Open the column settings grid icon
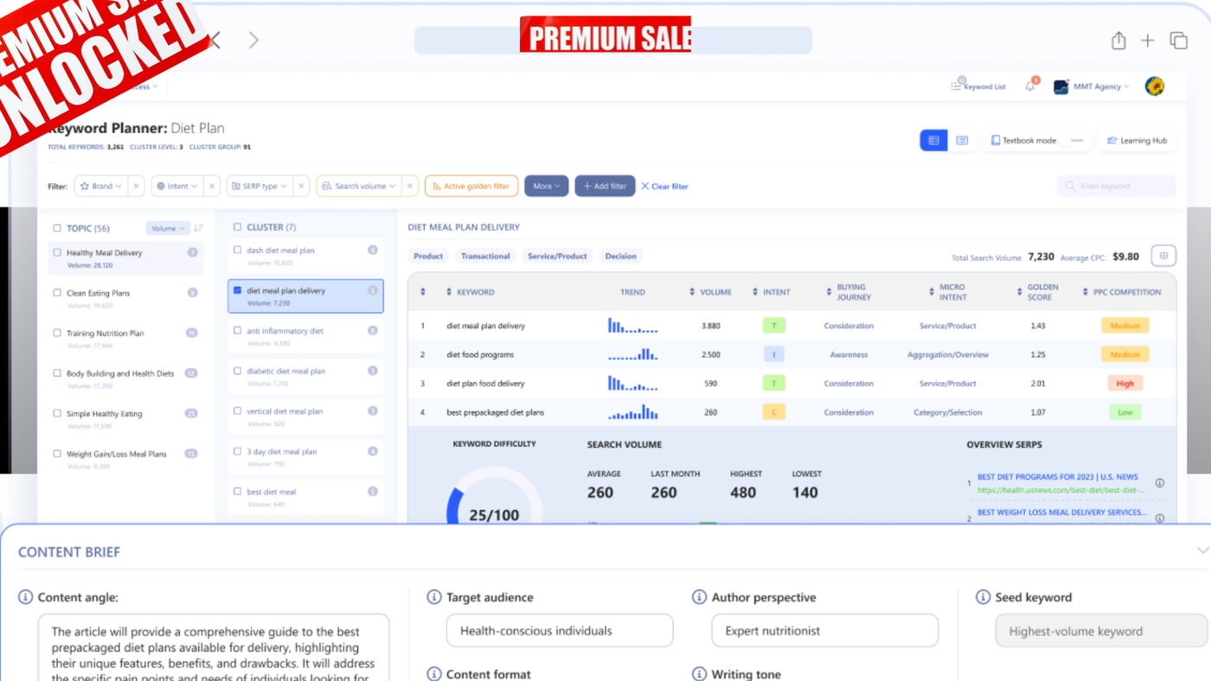 [x=1163, y=256]
